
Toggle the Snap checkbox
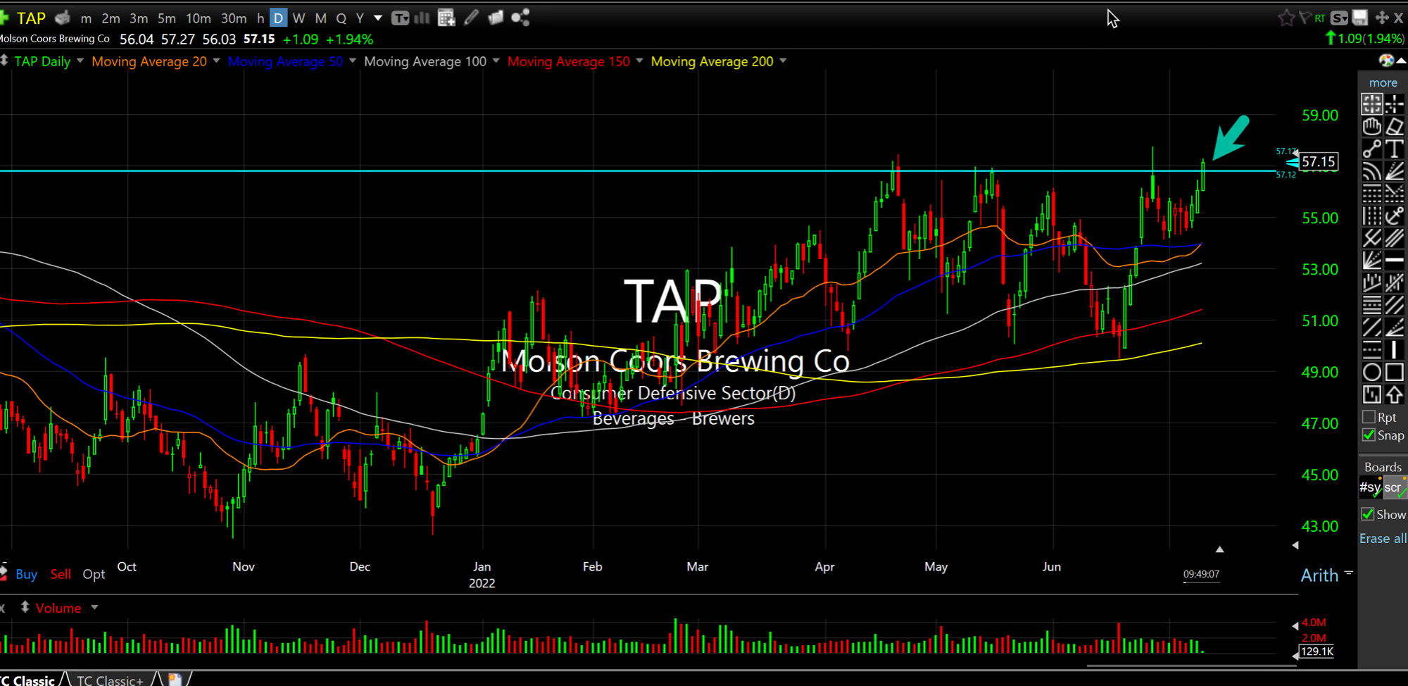[x=1369, y=435]
